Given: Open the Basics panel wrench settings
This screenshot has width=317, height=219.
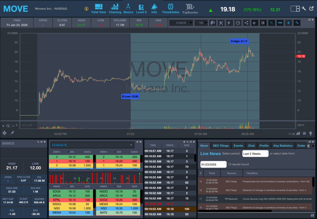Looking at the screenshot, I should [38, 142].
